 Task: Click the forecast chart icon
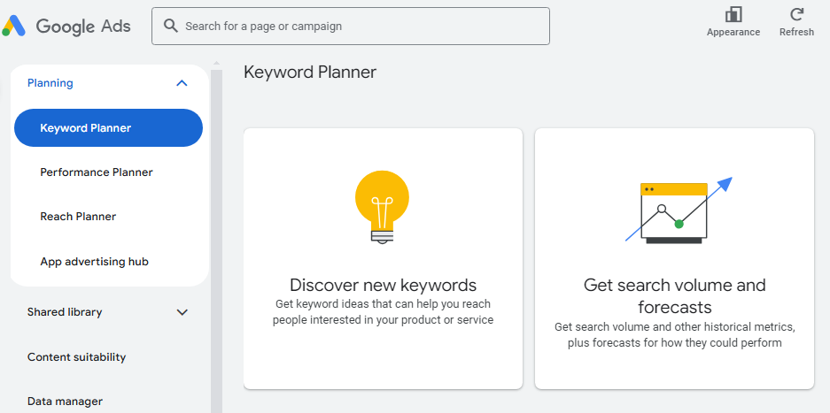click(x=679, y=210)
